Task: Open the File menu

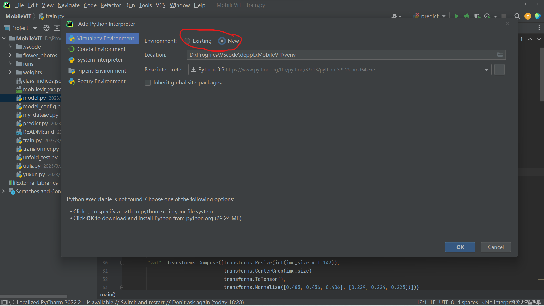Action: (x=19, y=5)
